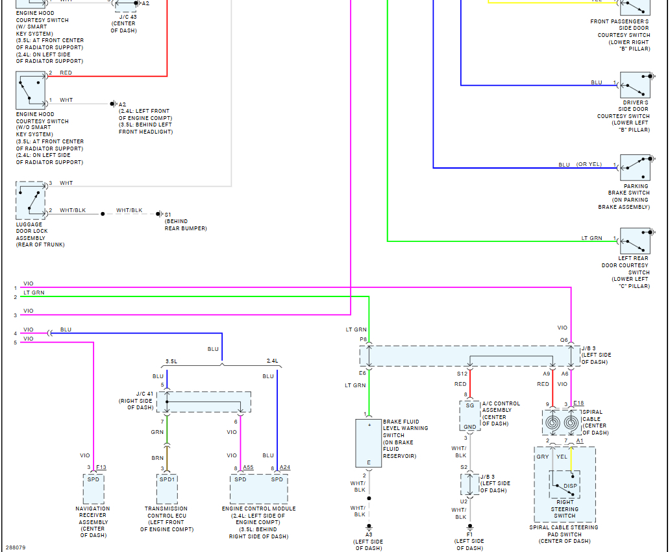This screenshot has width=670, height=552.
Task: Click the brake fluid level warning switch box
Action: click(368, 443)
